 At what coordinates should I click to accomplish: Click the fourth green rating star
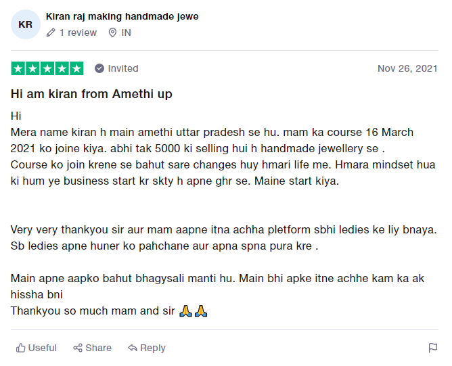coord(62,68)
